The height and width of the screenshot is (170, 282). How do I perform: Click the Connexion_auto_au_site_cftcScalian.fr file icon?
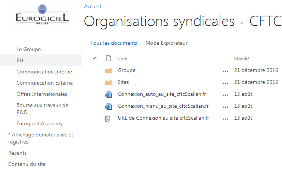tap(108, 94)
